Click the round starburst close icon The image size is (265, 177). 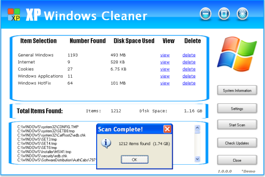[242, 14]
